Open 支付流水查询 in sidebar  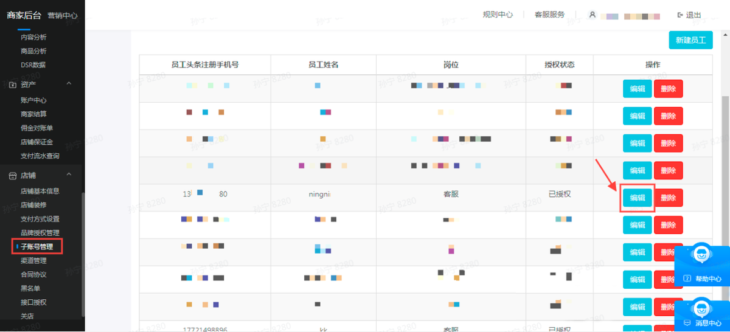click(x=40, y=156)
